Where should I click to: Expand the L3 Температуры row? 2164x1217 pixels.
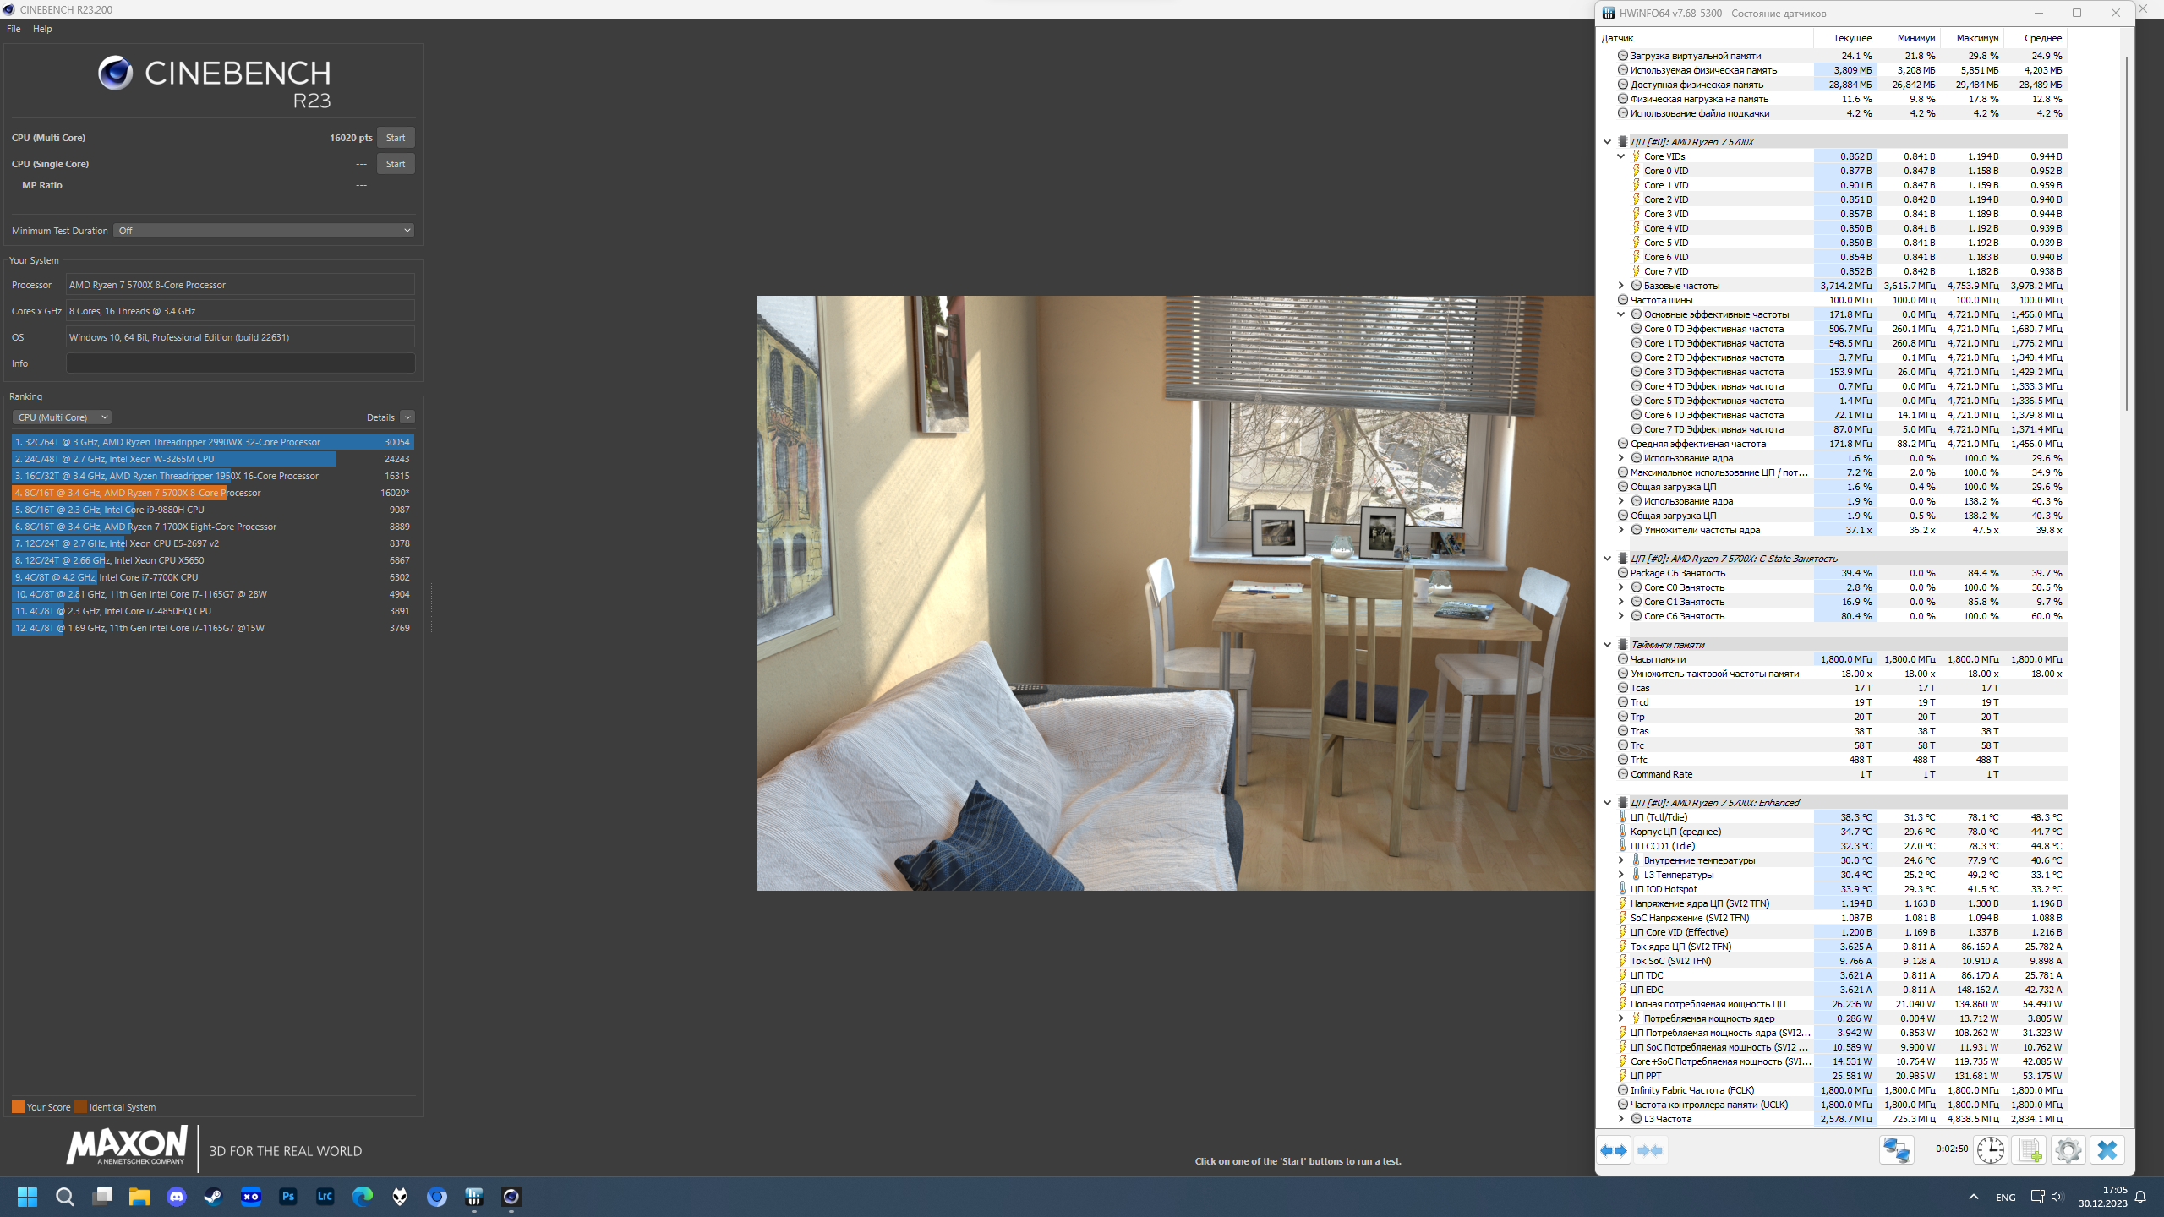pyautogui.click(x=1620, y=875)
